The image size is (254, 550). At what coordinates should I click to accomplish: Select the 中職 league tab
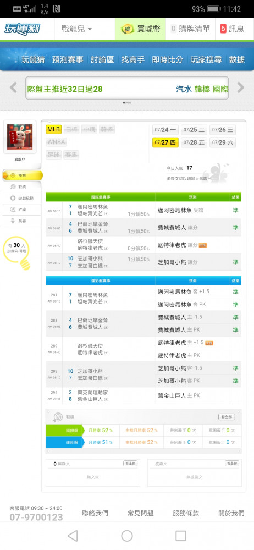[89, 129]
